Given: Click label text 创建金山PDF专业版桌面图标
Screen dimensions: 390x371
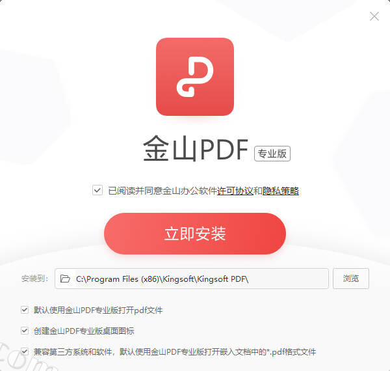Looking at the screenshot, I should click(84, 331).
